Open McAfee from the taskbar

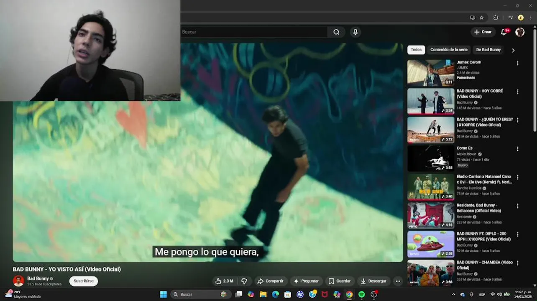pyautogui.click(x=325, y=294)
